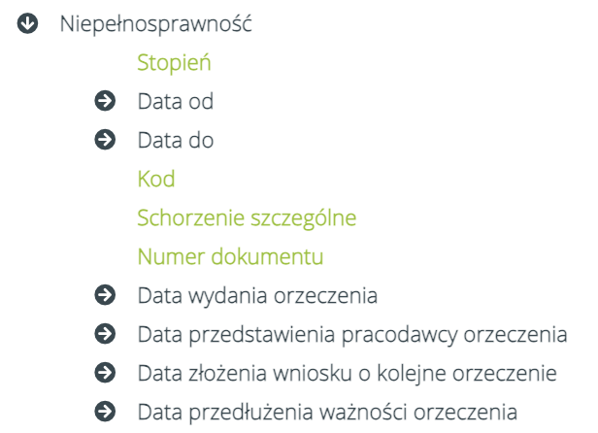The height and width of the screenshot is (433, 598).
Task: Select Data wydania orzeczenia text
Action: [257, 295]
